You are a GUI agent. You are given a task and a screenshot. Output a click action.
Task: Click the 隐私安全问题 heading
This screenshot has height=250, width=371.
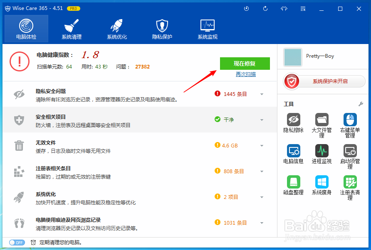(x=51, y=91)
